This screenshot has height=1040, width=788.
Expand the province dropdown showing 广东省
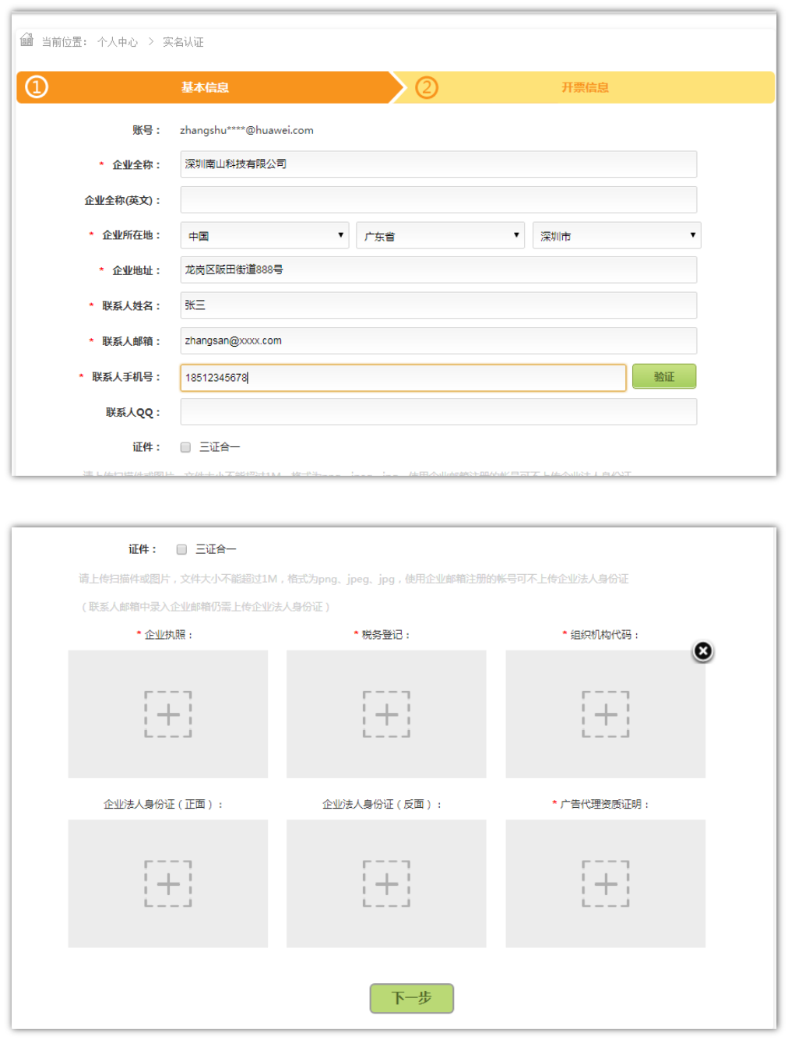click(441, 235)
